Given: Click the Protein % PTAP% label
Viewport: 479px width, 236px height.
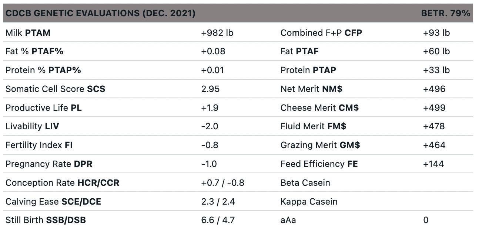Looking at the screenshot, I should point(43,70).
